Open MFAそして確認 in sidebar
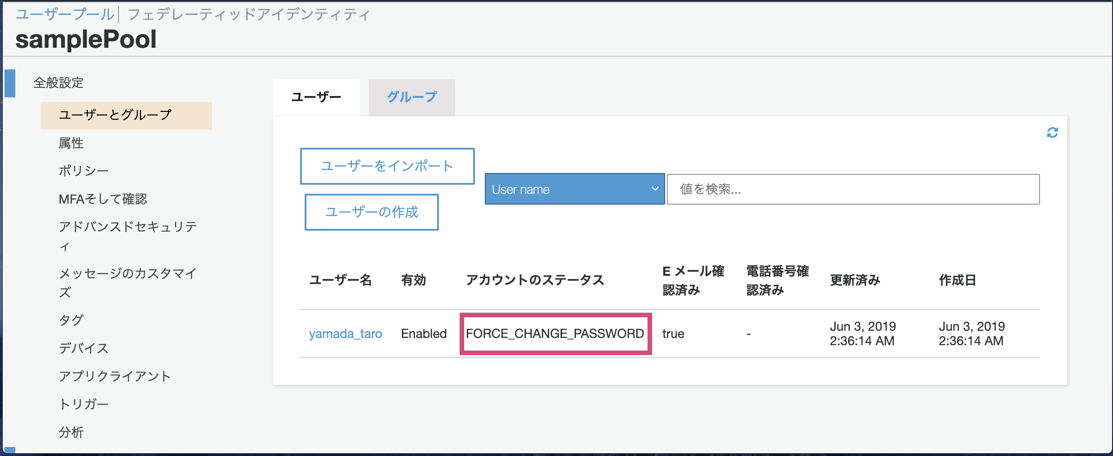 [103, 199]
